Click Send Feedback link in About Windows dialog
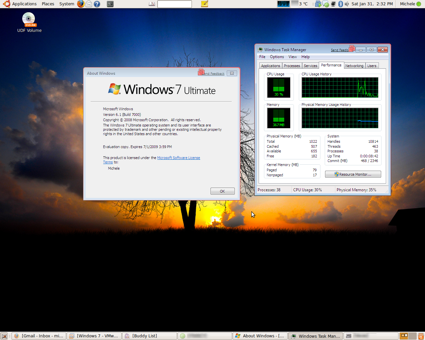The height and width of the screenshot is (340, 425). tap(213, 74)
